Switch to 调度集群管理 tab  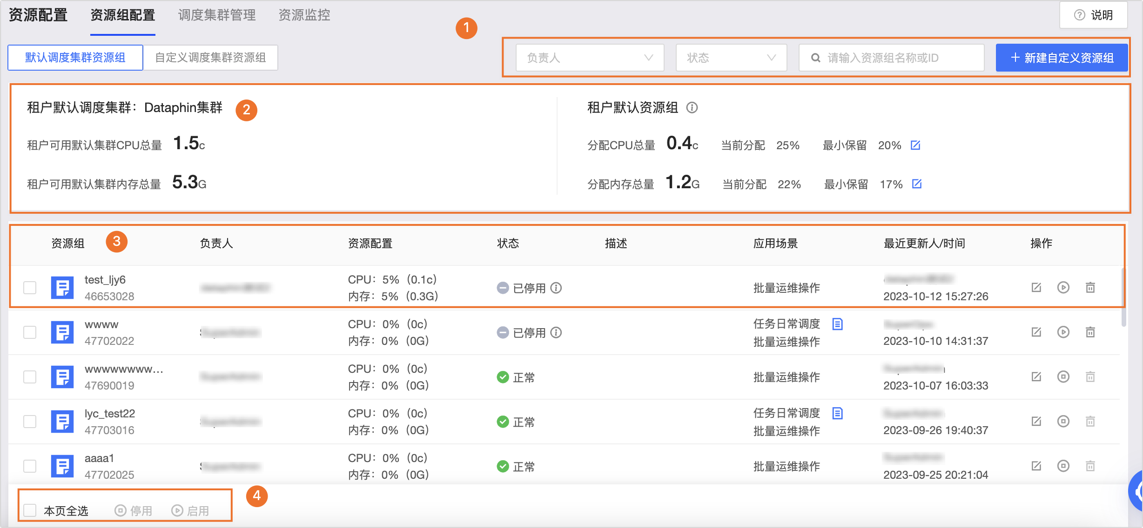pos(217,15)
